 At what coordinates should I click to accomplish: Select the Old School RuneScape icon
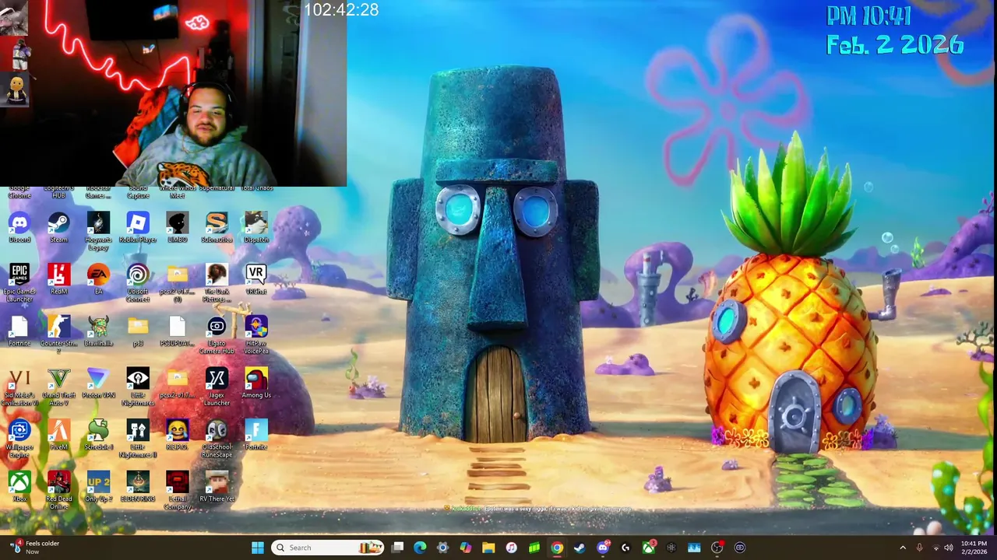tap(217, 439)
